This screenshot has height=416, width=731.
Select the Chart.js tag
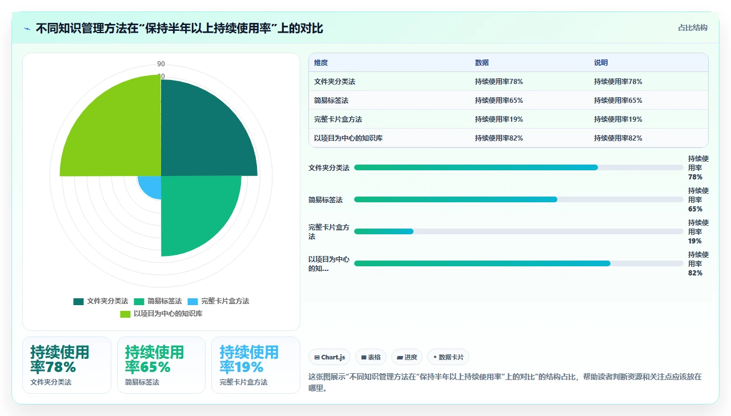[x=329, y=357]
